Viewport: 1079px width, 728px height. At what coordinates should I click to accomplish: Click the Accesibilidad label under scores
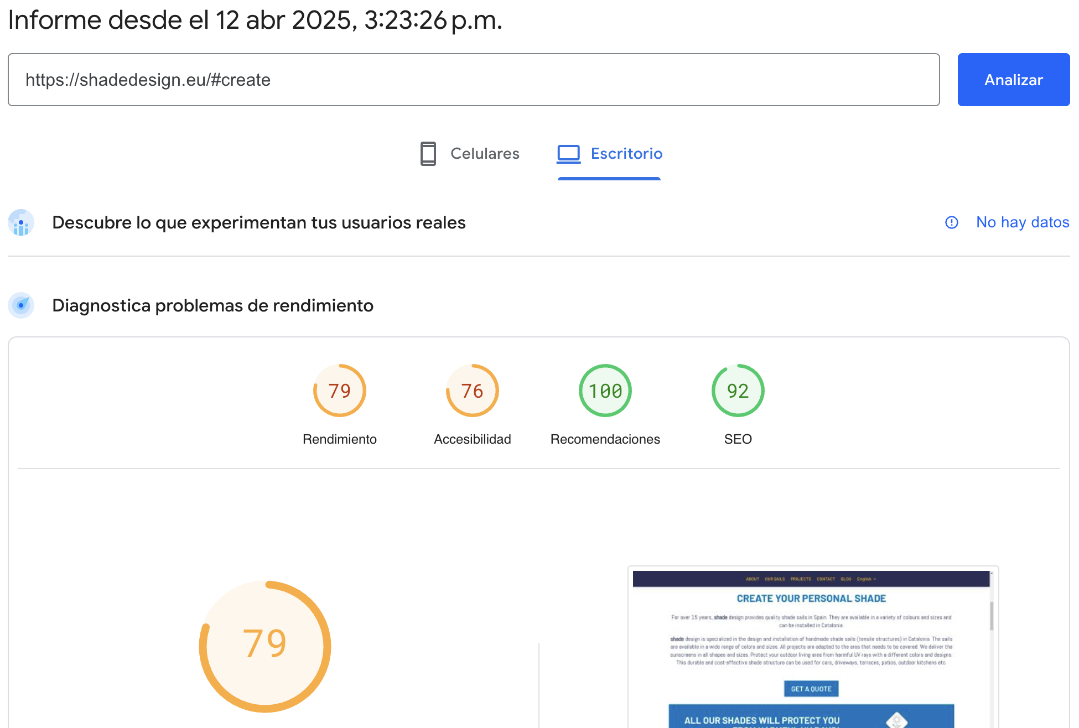(472, 439)
